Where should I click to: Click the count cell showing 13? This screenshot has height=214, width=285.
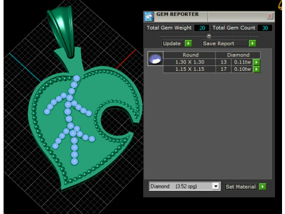point(223,62)
